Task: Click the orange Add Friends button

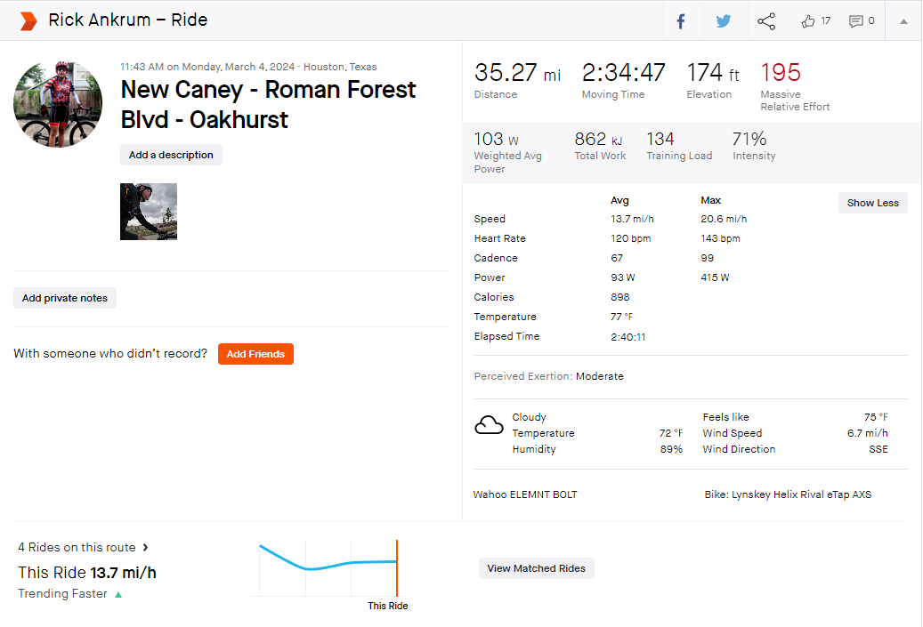Action: pos(255,354)
